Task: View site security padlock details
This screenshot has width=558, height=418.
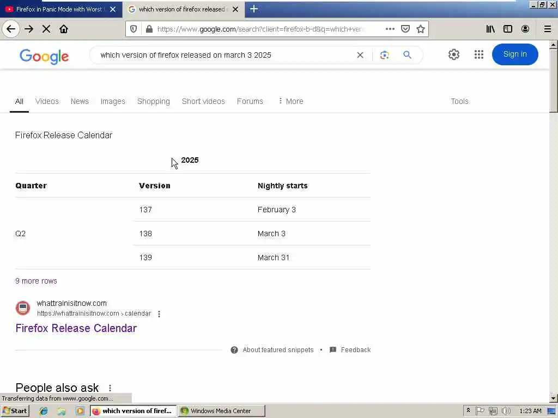Action: [x=149, y=29]
